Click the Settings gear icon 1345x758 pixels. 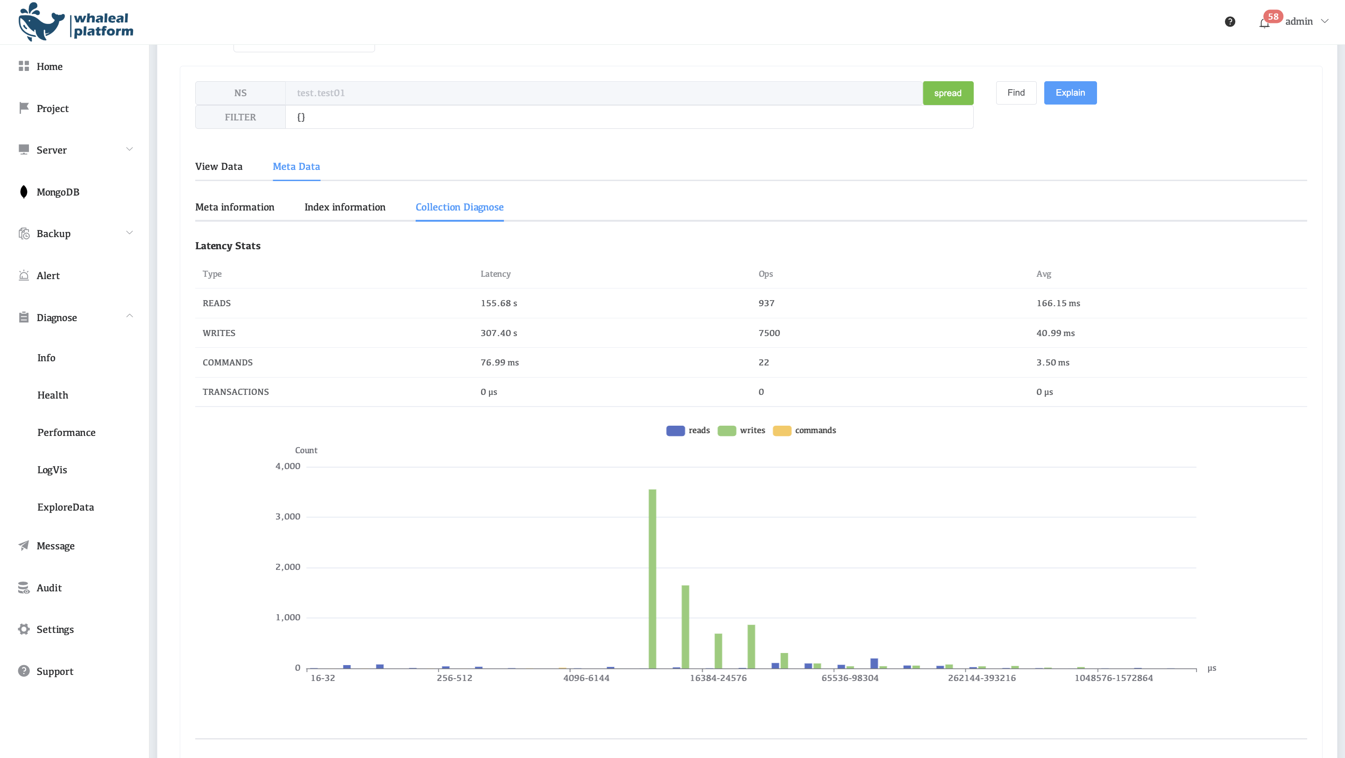[23, 629]
